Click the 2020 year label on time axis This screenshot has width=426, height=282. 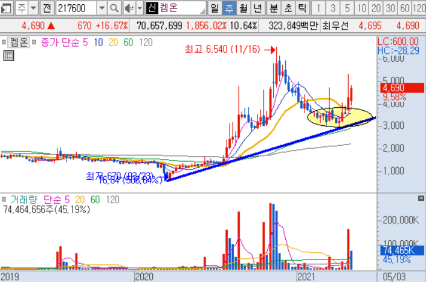tap(144, 277)
